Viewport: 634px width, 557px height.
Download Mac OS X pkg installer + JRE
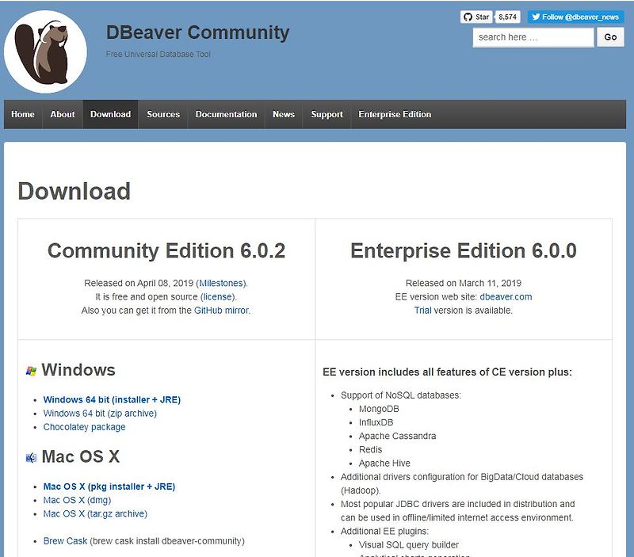109,486
